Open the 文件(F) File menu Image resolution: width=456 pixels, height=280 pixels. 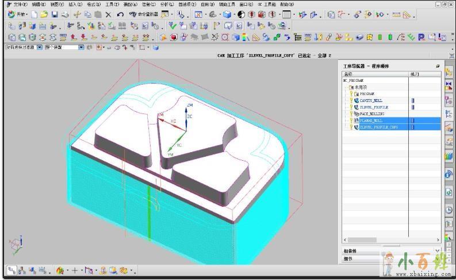point(20,4)
